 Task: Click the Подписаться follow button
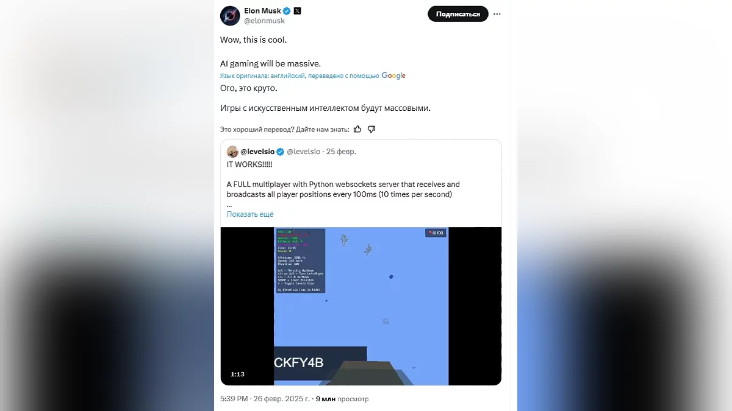(x=458, y=14)
